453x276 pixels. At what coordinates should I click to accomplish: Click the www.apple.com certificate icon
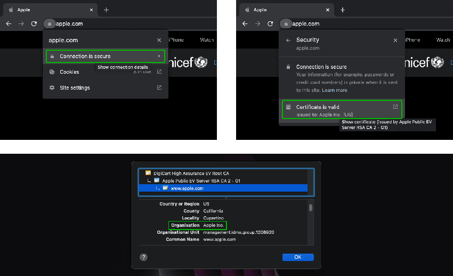pos(166,188)
